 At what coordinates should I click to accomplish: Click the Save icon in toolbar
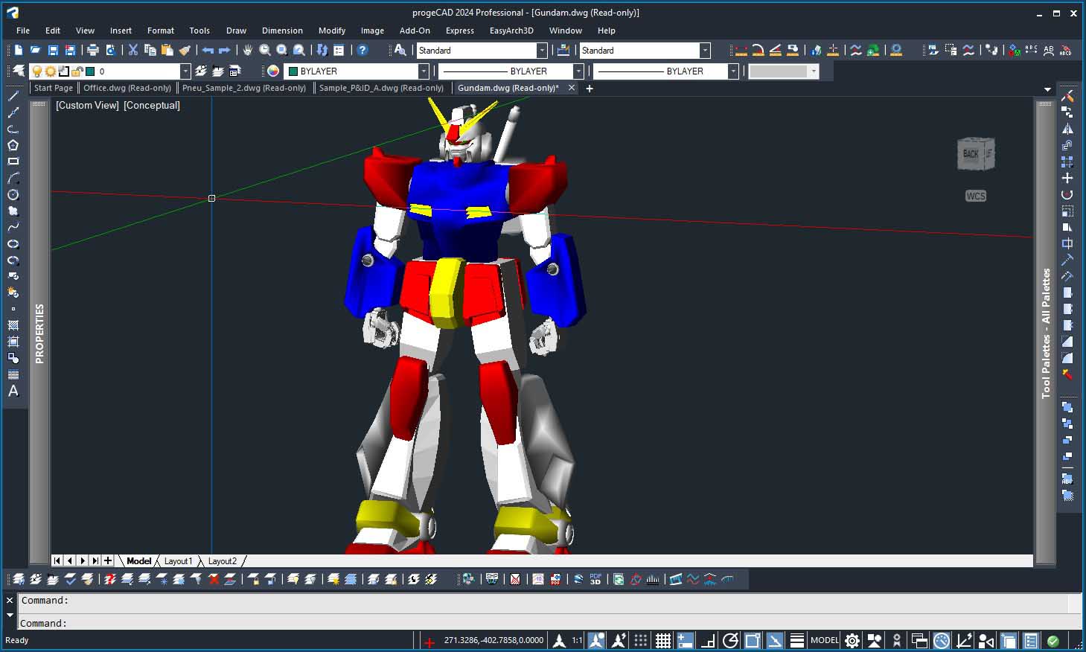point(53,50)
